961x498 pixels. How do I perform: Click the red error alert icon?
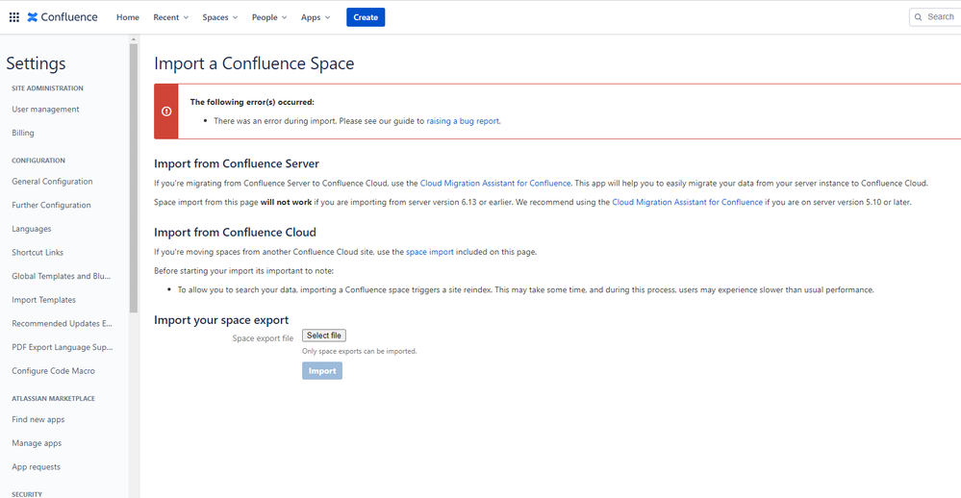166,112
